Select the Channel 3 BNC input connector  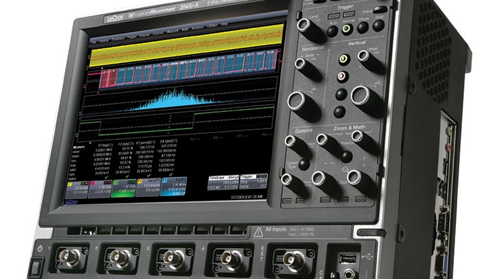click(x=173, y=257)
